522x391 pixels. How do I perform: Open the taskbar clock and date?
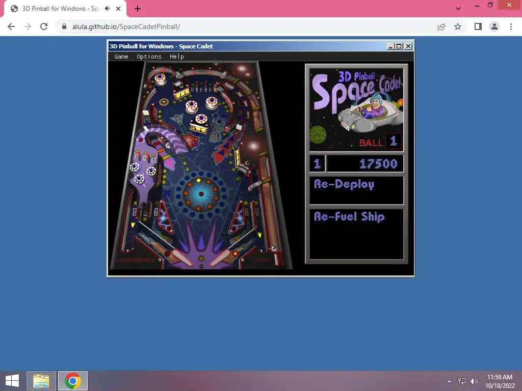coord(500,381)
